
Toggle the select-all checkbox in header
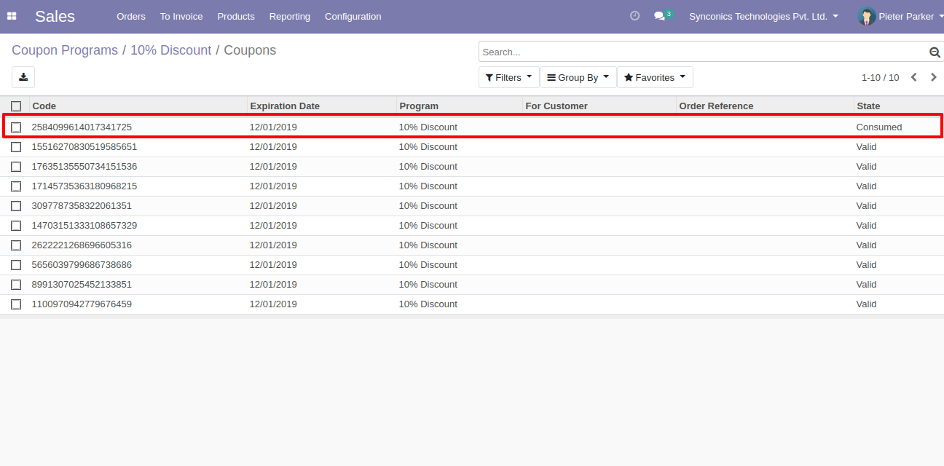pyautogui.click(x=16, y=106)
